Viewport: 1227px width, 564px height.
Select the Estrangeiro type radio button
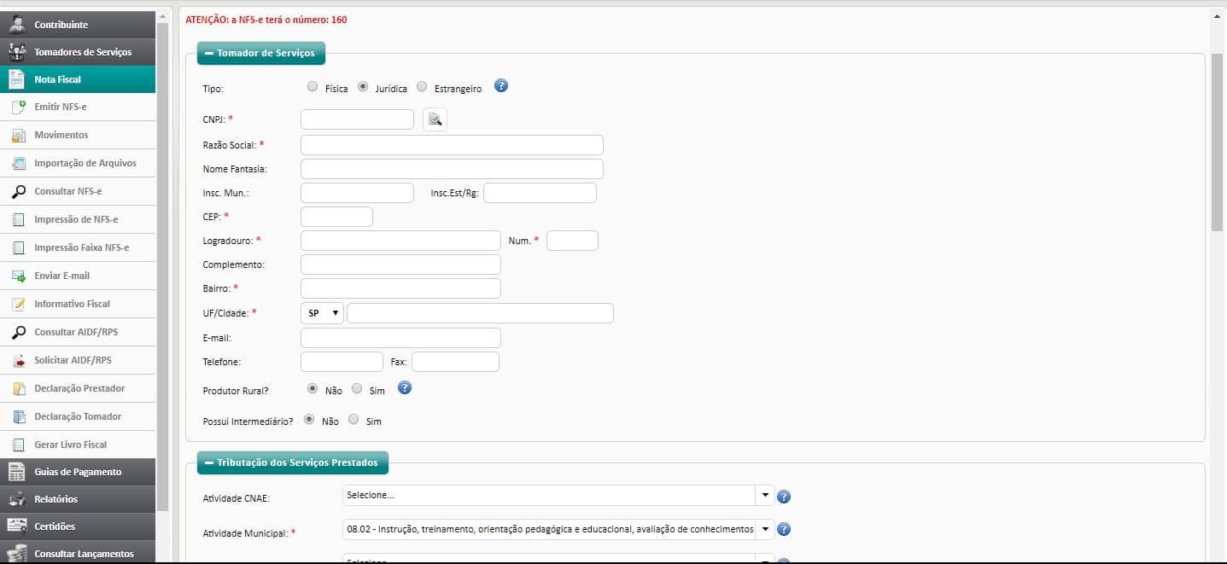(422, 87)
